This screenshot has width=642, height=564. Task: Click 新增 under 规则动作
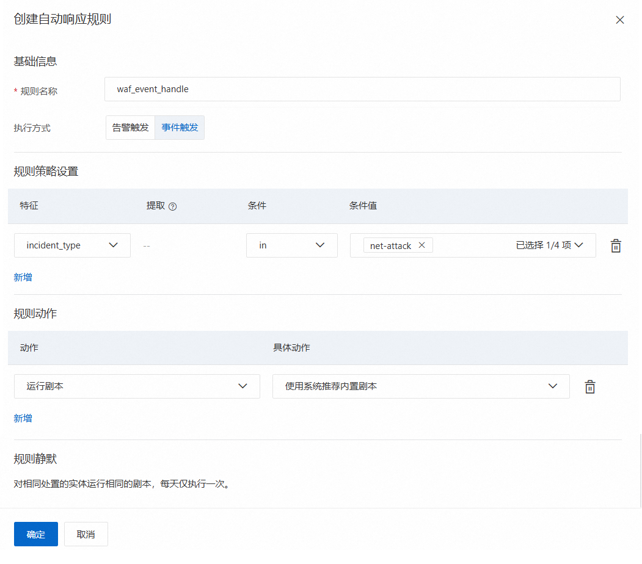(23, 418)
